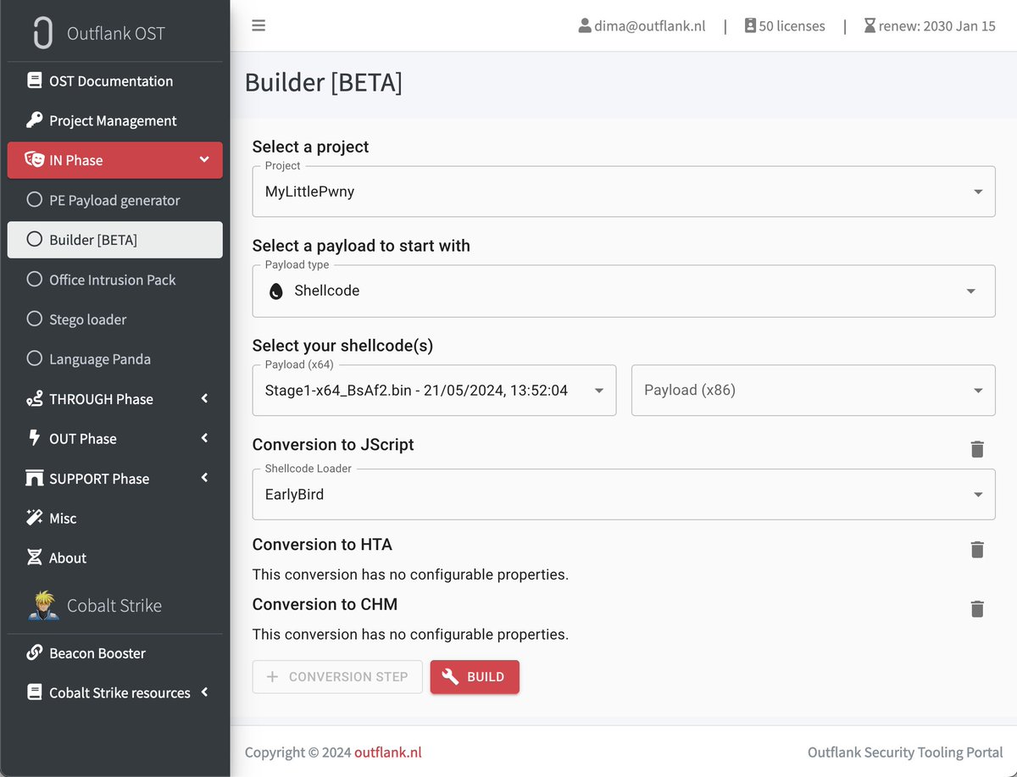This screenshot has width=1017, height=777.
Task: Click the hourglass icon beside About
Action: (x=34, y=558)
